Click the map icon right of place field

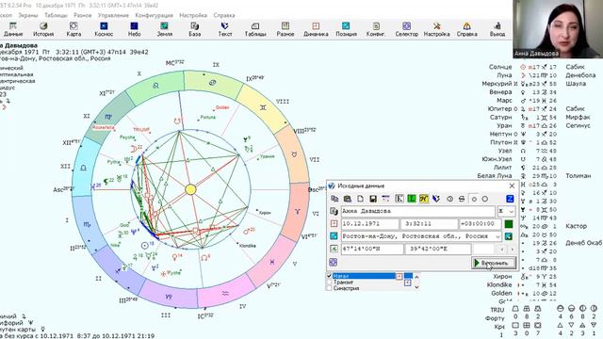[509, 236]
